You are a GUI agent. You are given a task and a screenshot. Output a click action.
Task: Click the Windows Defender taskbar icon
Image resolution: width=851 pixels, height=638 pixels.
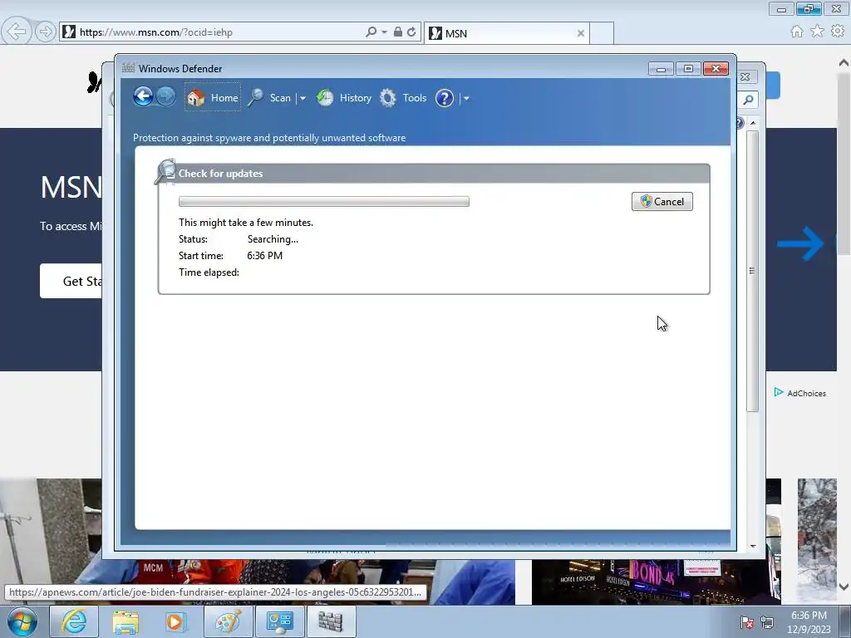331,621
